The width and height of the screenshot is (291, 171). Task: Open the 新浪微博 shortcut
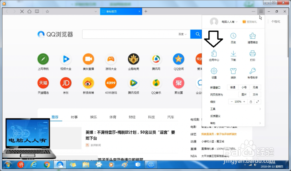click(x=88, y=86)
